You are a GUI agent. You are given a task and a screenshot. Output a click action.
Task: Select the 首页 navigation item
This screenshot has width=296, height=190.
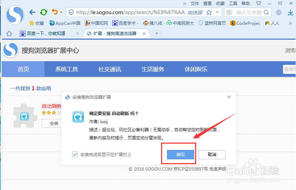click(x=23, y=69)
